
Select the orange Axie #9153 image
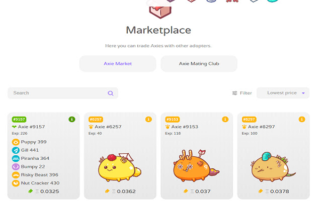tap(196, 166)
